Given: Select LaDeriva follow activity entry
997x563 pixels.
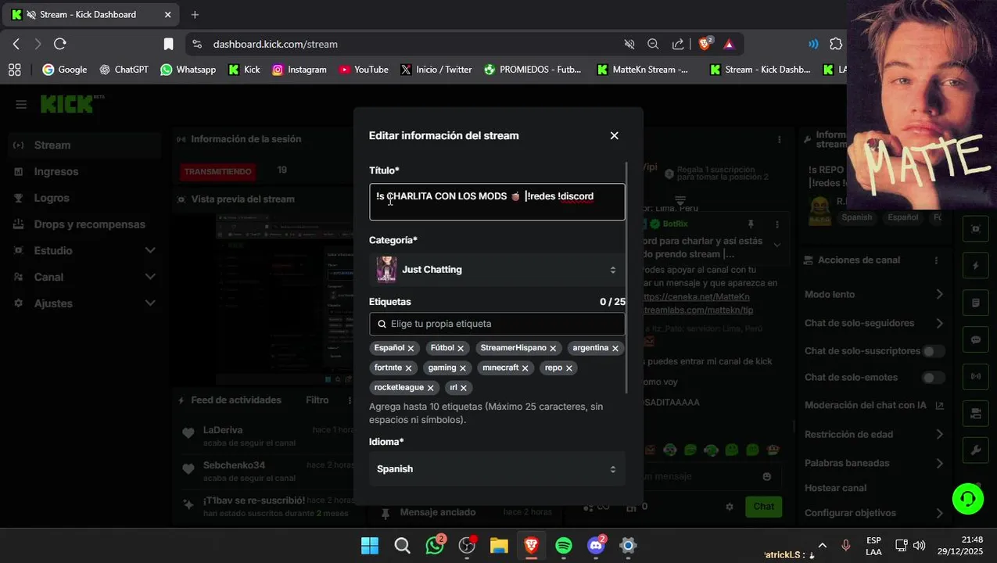Looking at the screenshot, I should 267,436.
